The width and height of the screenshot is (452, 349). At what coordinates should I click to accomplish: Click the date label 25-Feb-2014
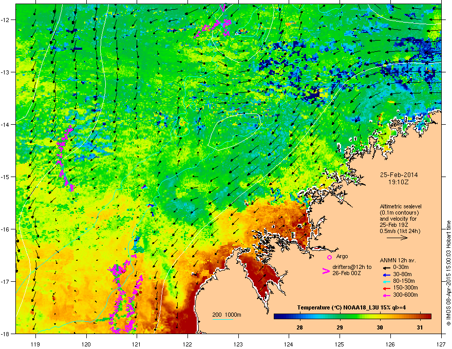point(399,175)
